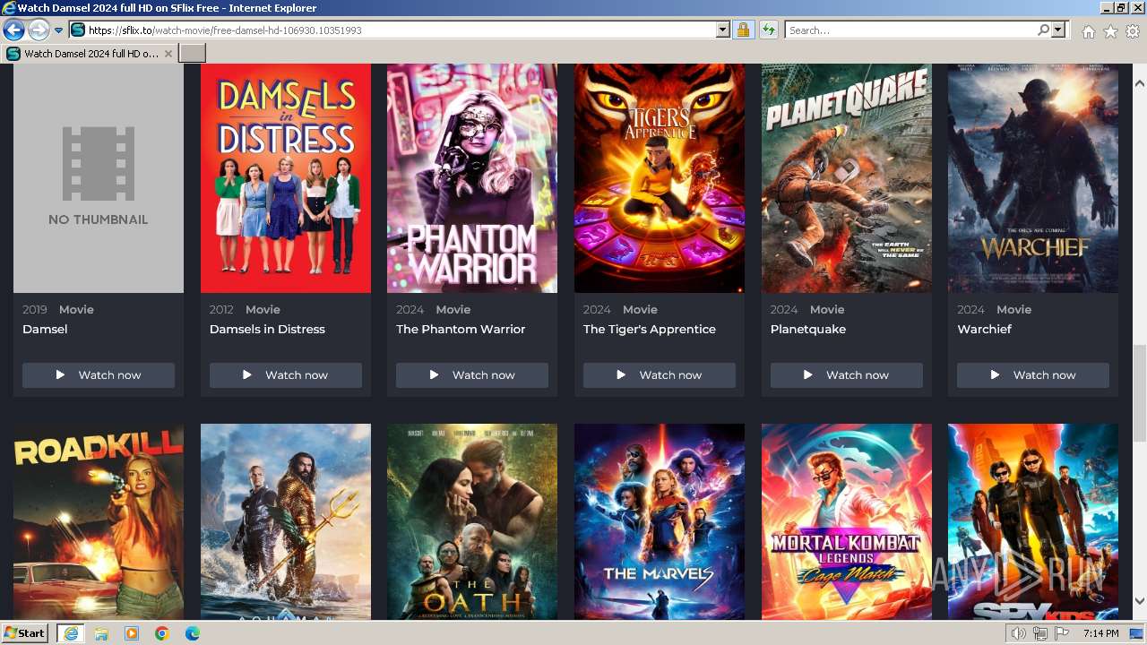Image resolution: width=1147 pixels, height=645 pixels.
Task: Open the Aquaman poster
Action: click(286, 521)
